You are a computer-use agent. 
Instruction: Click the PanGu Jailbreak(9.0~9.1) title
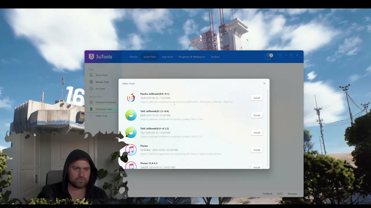coord(155,94)
